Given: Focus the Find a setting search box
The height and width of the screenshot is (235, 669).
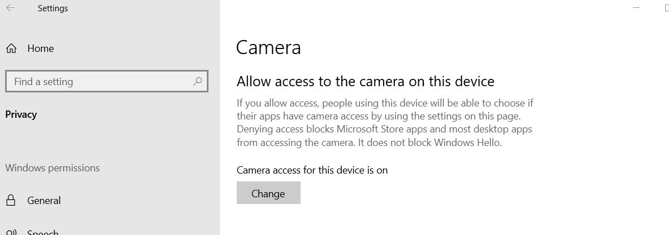Looking at the screenshot, I should [107, 81].
